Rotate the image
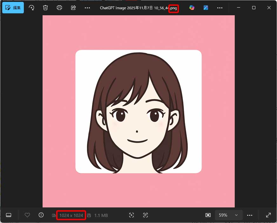 [31, 8]
